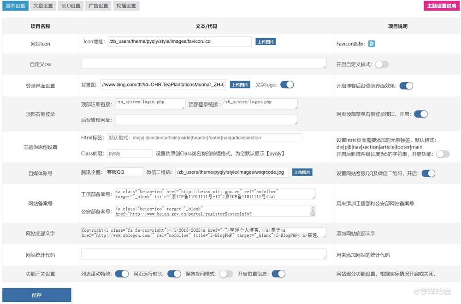
Task: Enable the custom CSS style toggle
Action: pos(382,64)
